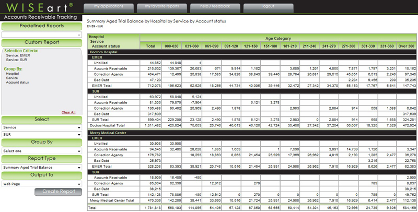The width and height of the screenshot is (418, 212).
Task: Open the Summary Aged Trial Balance dropdown
Action: click(42, 168)
